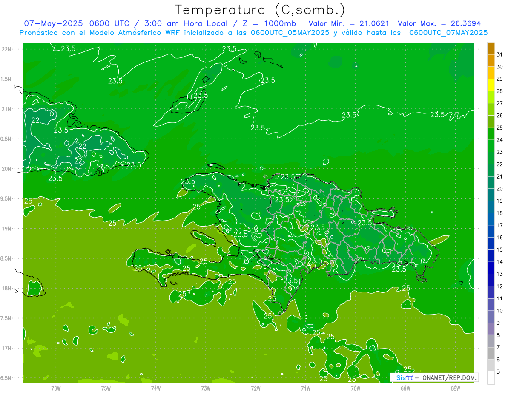This screenshot has height=394, width=511.
Task: Select the "Valor Max. = 26.3694" value
Action: [439, 23]
